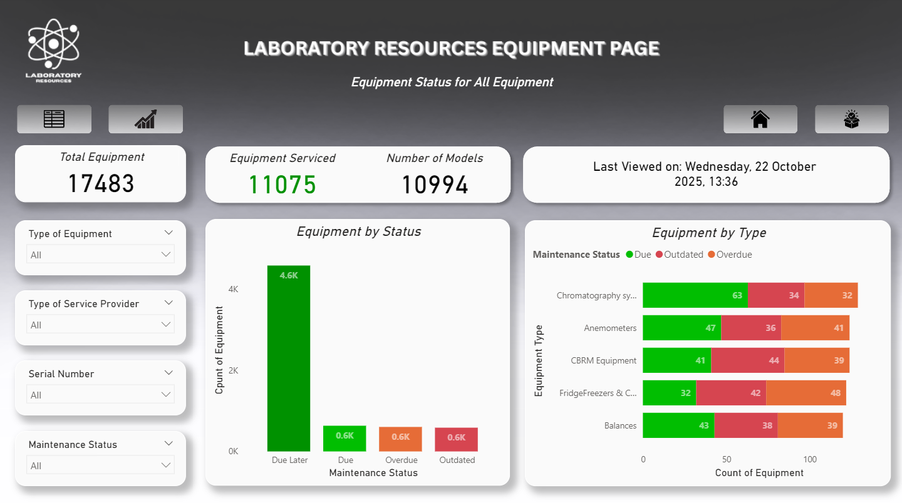Select the trend chart navigation icon
Image resolution: width=902 pixels, height=503 pixels.
[145, 119]
